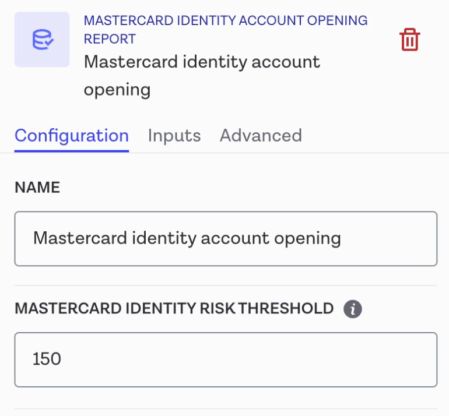Switch to the Configuration tab
The width and height of the screenshot is (449, 416).
(x=72, y=136)
